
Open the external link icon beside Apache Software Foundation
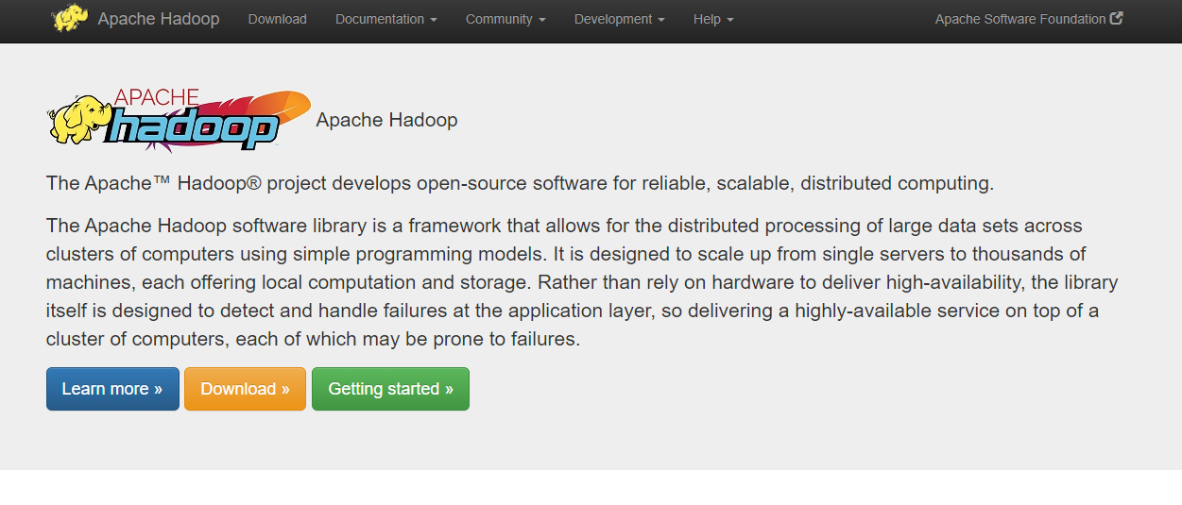tap(1117, 18)
